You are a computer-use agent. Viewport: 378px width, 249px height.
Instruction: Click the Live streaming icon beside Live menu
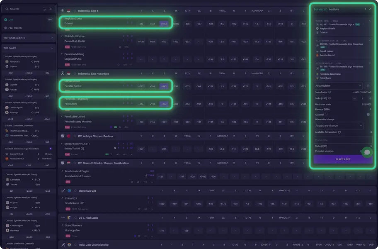[6, 20]
